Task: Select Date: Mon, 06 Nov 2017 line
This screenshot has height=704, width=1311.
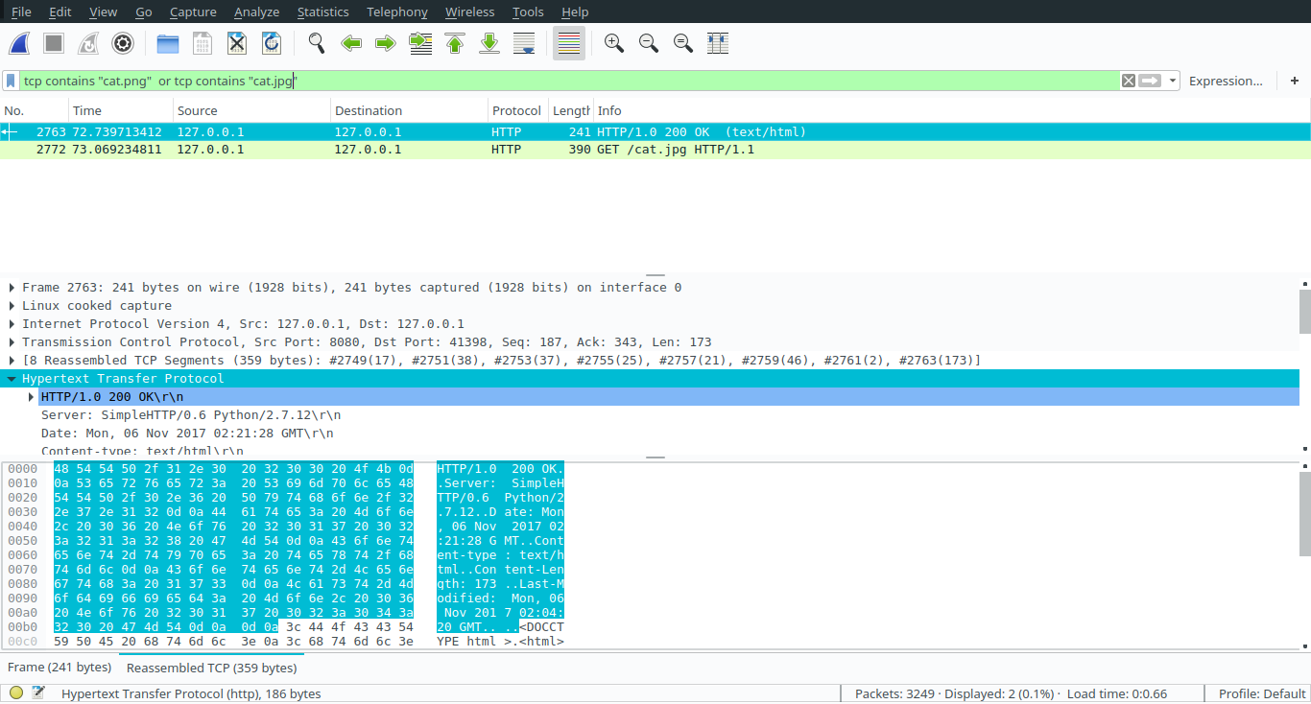Action: (x=187, y=434)
